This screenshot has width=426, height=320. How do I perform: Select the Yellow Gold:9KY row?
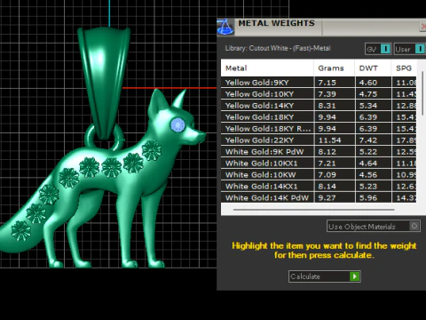click(319, 83)
